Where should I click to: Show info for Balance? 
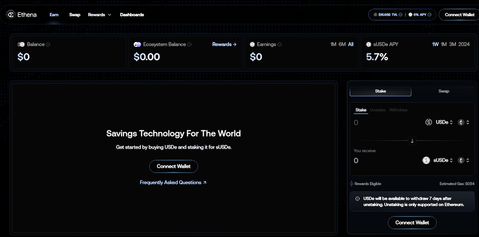(48, 44)
